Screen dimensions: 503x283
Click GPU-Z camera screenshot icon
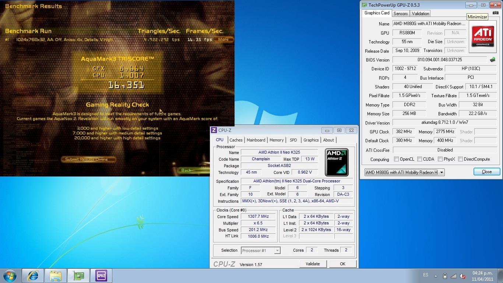(496, 13)
